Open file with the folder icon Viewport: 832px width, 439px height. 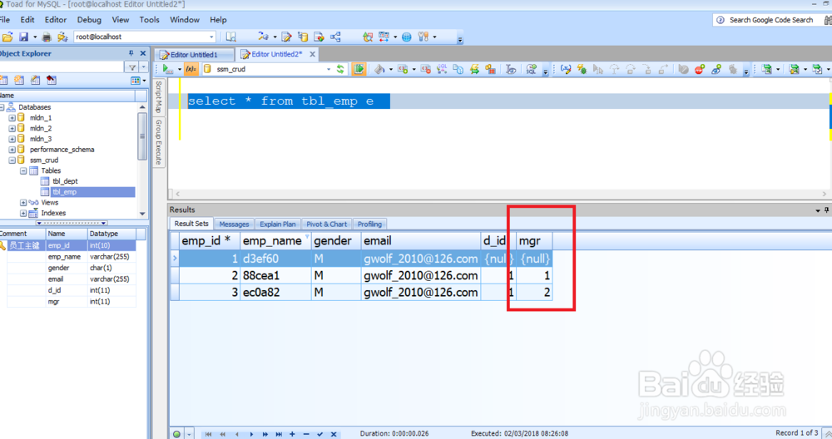(x=7, y=37)
